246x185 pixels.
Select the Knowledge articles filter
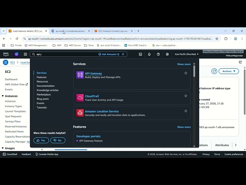(48, 90)
